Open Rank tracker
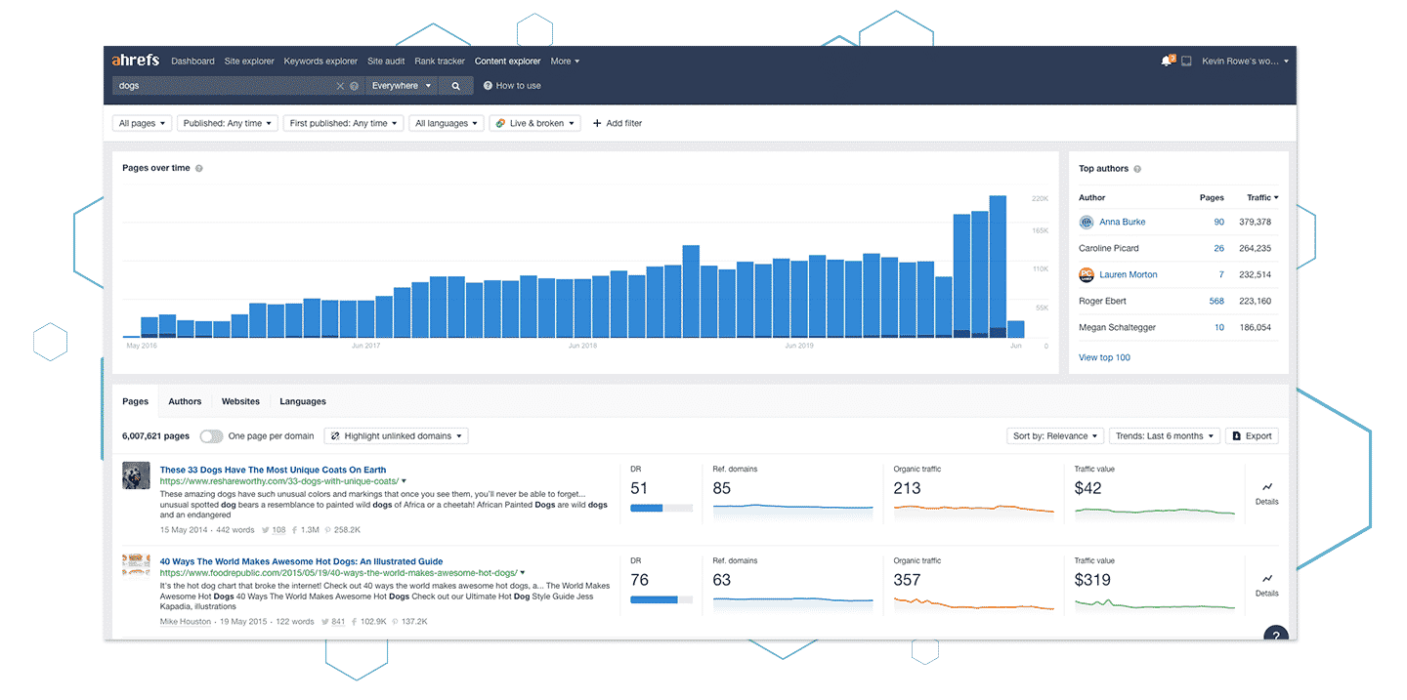 tap(440, 61)
